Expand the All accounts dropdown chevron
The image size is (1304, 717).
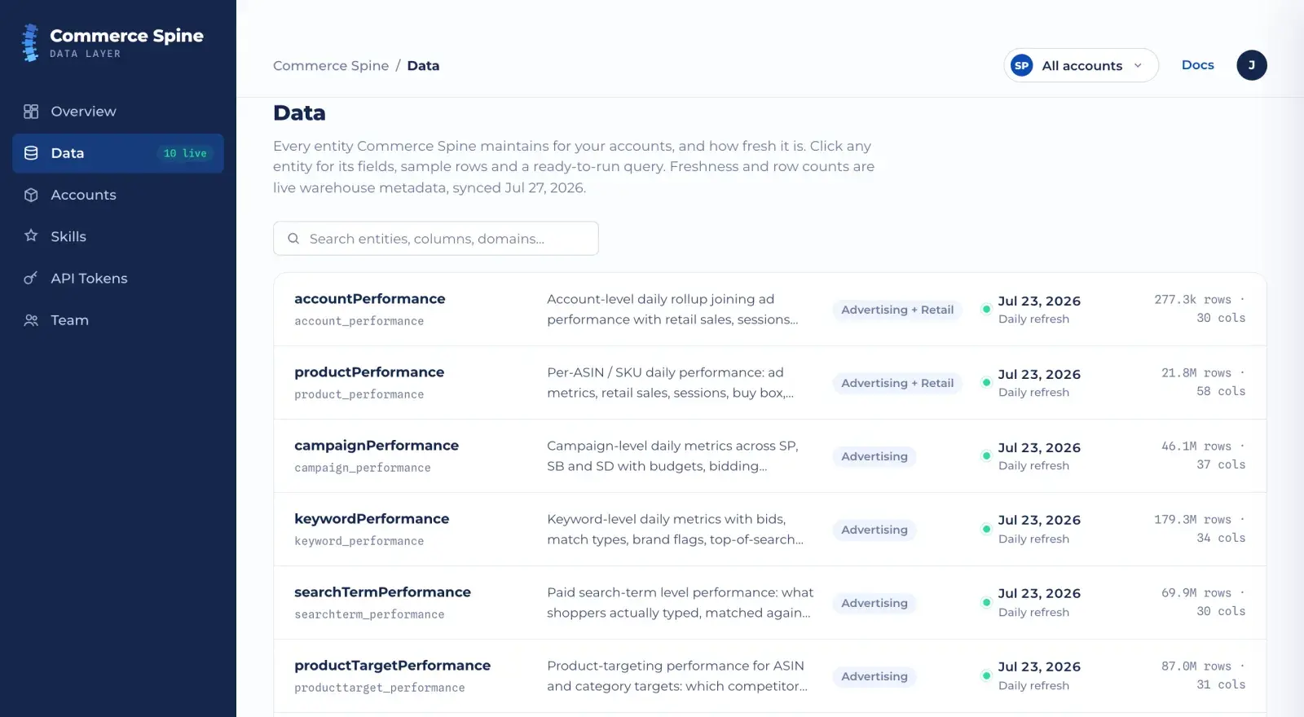(x=1138, y=65)
